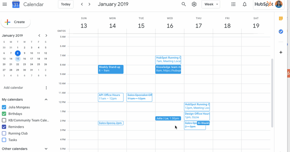Toggle Birthdays calendar checkbox
This screenshot has width=290, height=152.
click(4, 114)
